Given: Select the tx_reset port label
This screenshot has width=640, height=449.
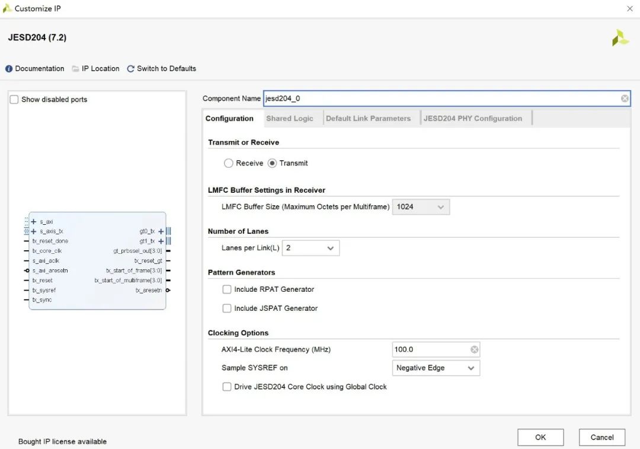Looking at the screenshot, I should [43, 281].
